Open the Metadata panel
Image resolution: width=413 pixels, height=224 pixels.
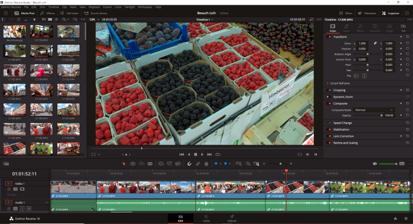[x=367, y=13]
